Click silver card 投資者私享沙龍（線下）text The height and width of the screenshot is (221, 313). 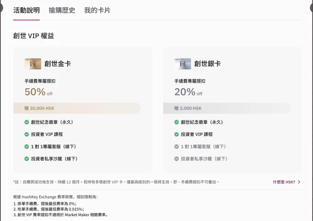[204, 159]
